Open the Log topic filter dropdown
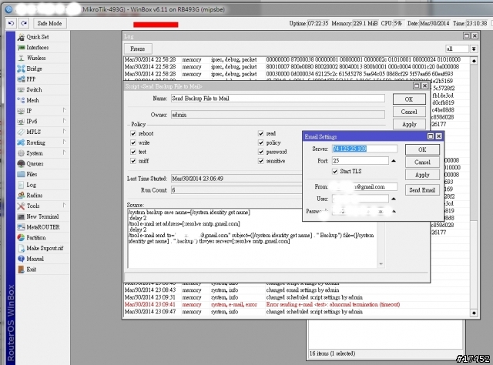This screenshot has width=493, height=365. coord(474,49)
